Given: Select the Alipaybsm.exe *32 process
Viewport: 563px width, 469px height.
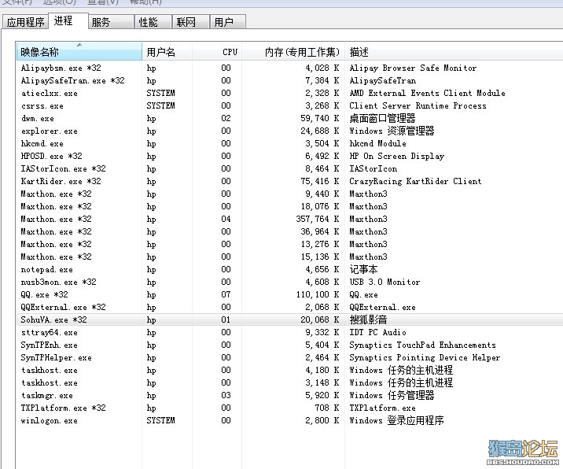Looking at the screenshot, I should (x=289, y=68).
